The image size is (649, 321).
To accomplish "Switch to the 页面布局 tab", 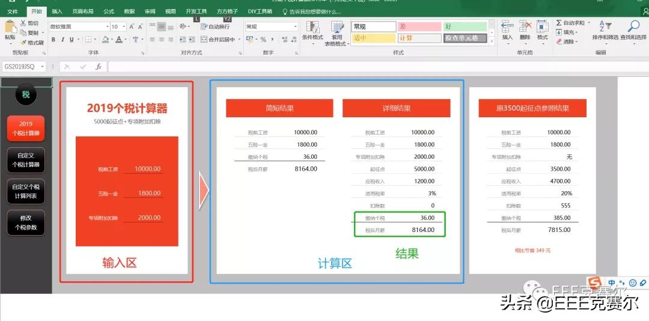I will [83, 11].
